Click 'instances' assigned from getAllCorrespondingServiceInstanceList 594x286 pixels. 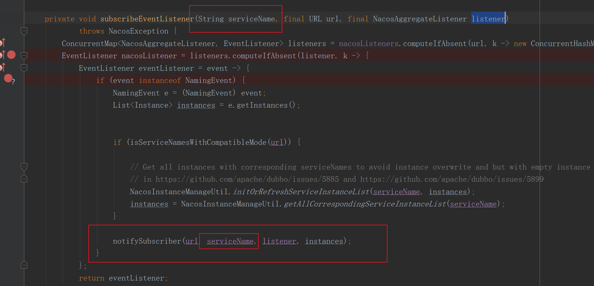(x=149, y=204)
